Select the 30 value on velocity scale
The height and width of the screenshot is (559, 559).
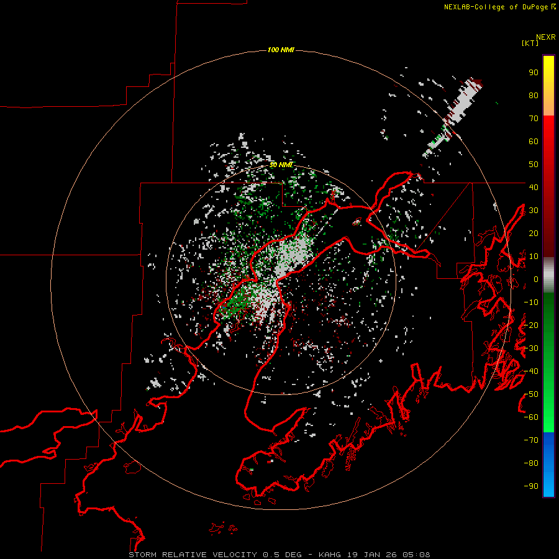pyautogui.click(x=534, y=211)
